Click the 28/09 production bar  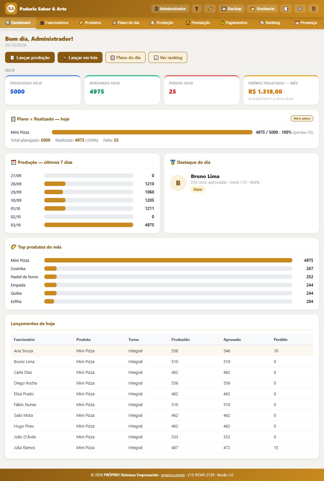(89, 184)
